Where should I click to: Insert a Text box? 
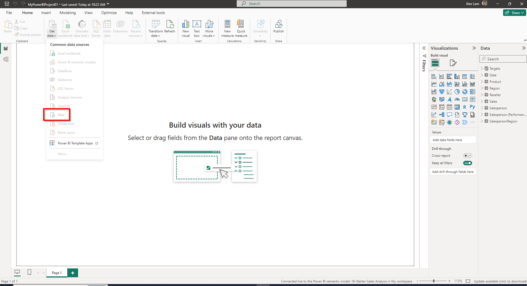(x=197, y=29)
